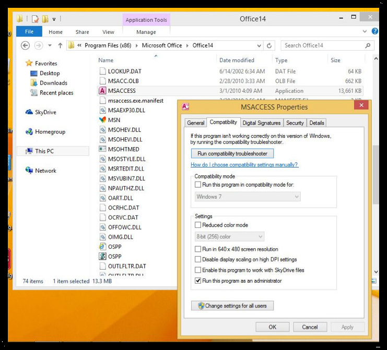Show hidden breadcrumb path chevrons
The width and height of the screenshot is (387, 350).
click(x=79, y=45)
